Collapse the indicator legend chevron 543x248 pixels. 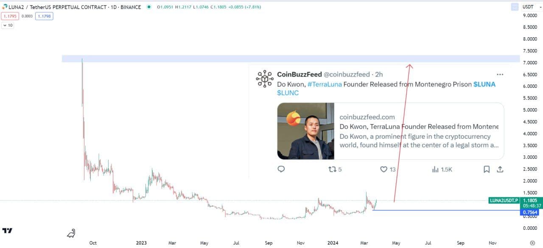click(4, 25)
